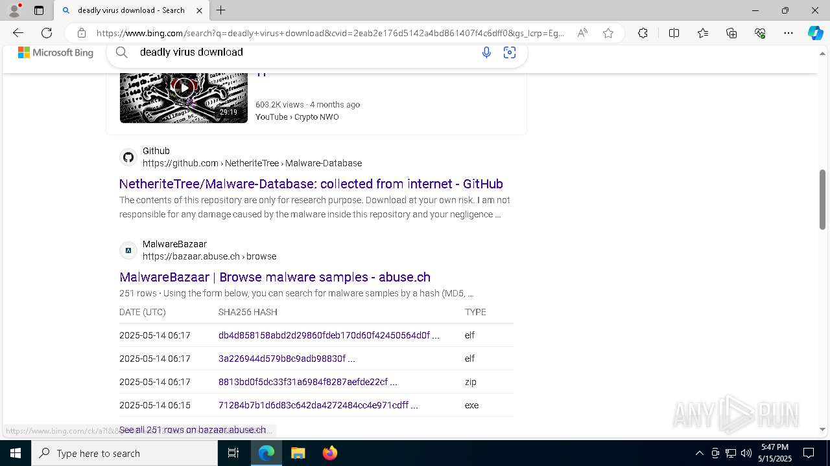Click the MalwareBazaar favicon beside result
The width and height of the screenshot is (830, 466).
[128, 250]
